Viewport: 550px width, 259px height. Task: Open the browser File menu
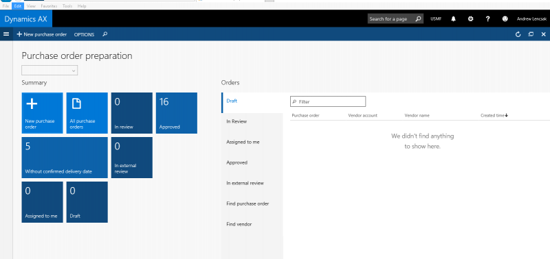[5, 6]
